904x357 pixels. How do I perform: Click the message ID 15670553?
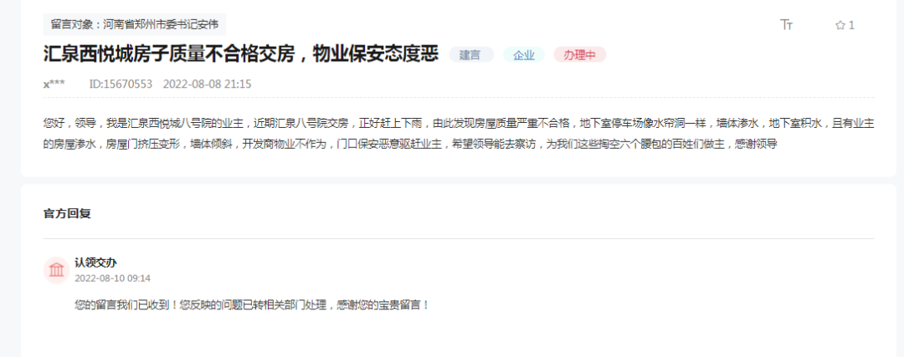pos(121,84)
